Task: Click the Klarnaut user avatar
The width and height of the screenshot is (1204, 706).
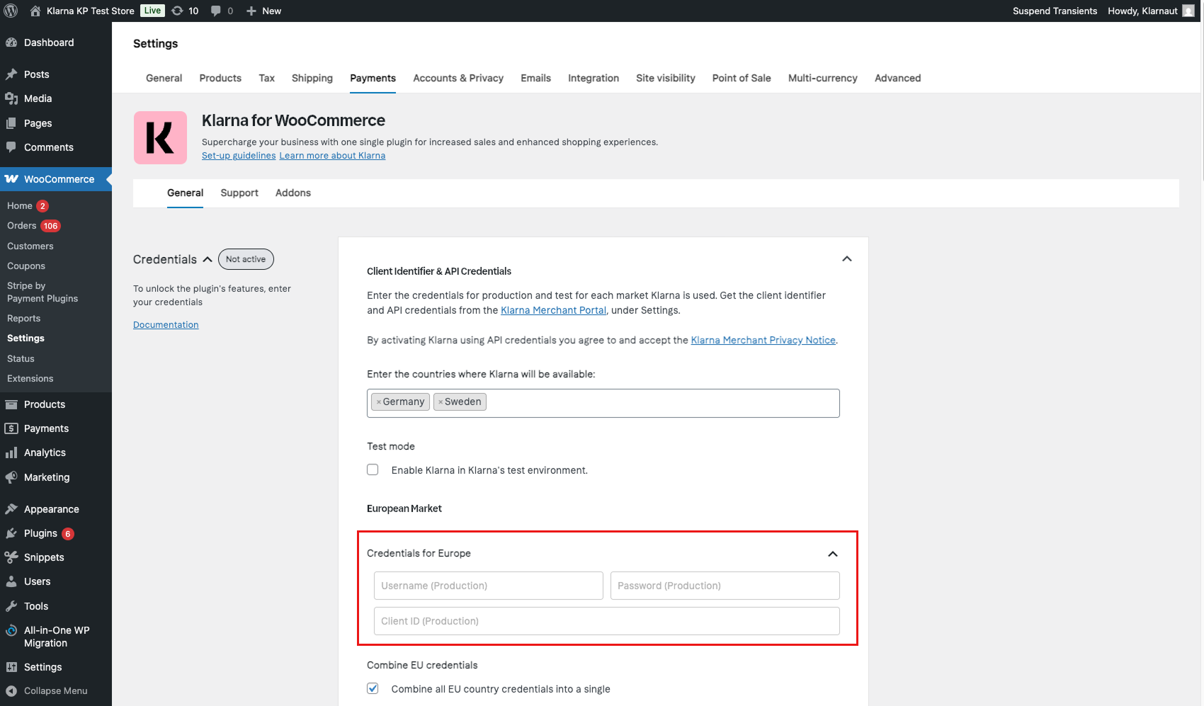Action: 1188,11
